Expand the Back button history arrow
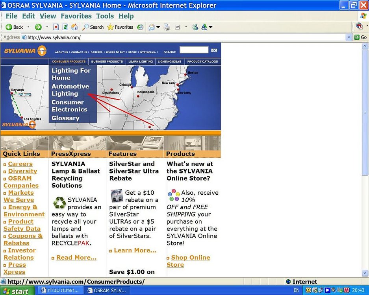 coord(28,27)
